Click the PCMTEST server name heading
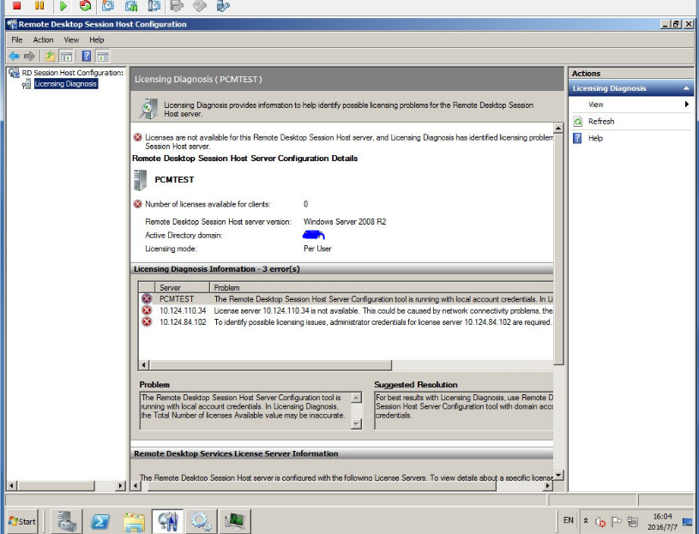The image size is (699, 534). [174, 179]
